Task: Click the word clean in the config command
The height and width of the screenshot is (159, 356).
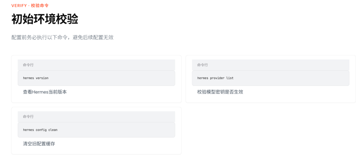Action: tap(53, 130)
